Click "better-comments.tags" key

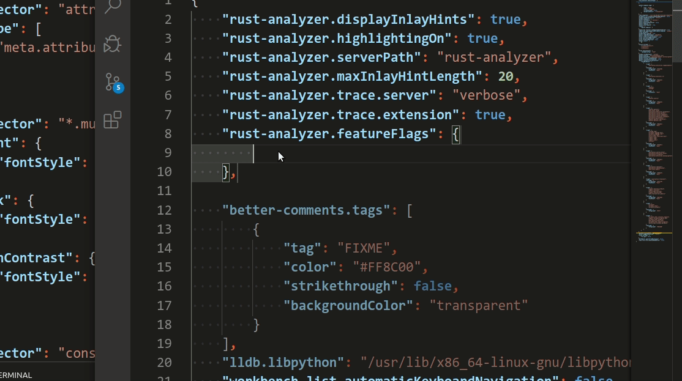coord(305,210)
